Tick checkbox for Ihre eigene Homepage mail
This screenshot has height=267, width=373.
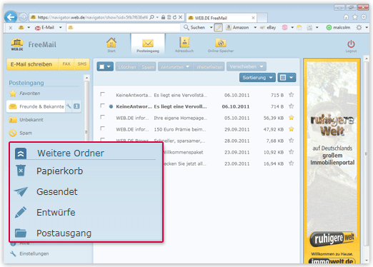click(x=102, y=117)
